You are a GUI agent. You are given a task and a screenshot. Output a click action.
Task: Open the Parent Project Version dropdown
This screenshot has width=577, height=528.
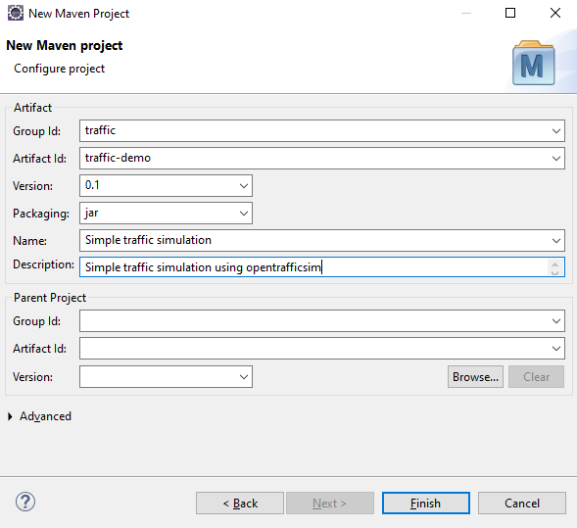243,377
